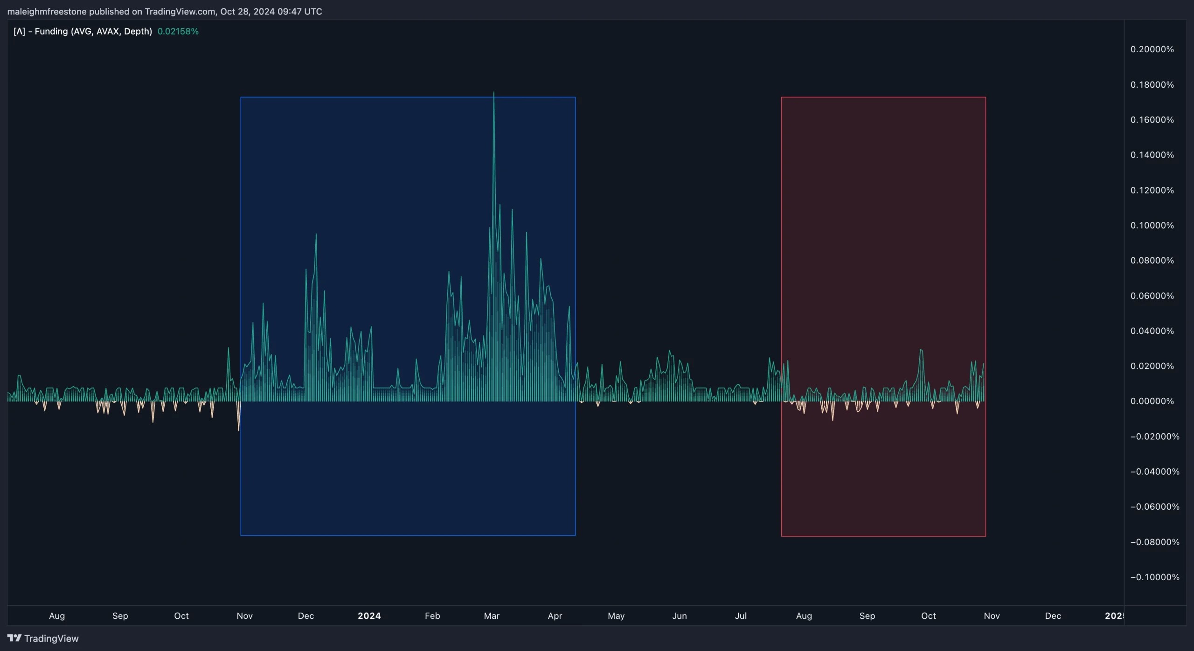Click the 2024 label on the time axis
This screenshot has height=651, width=1194.
coord(369,616)
